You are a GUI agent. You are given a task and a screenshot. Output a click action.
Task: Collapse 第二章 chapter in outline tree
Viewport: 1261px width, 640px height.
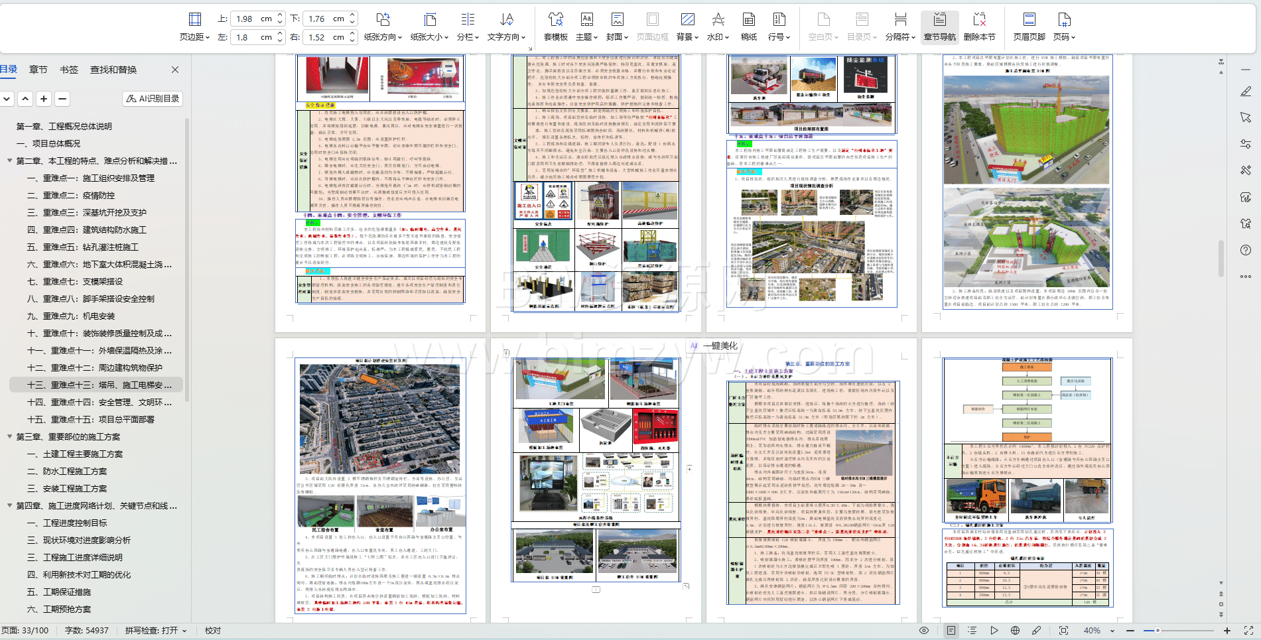[x=9, y=160]
